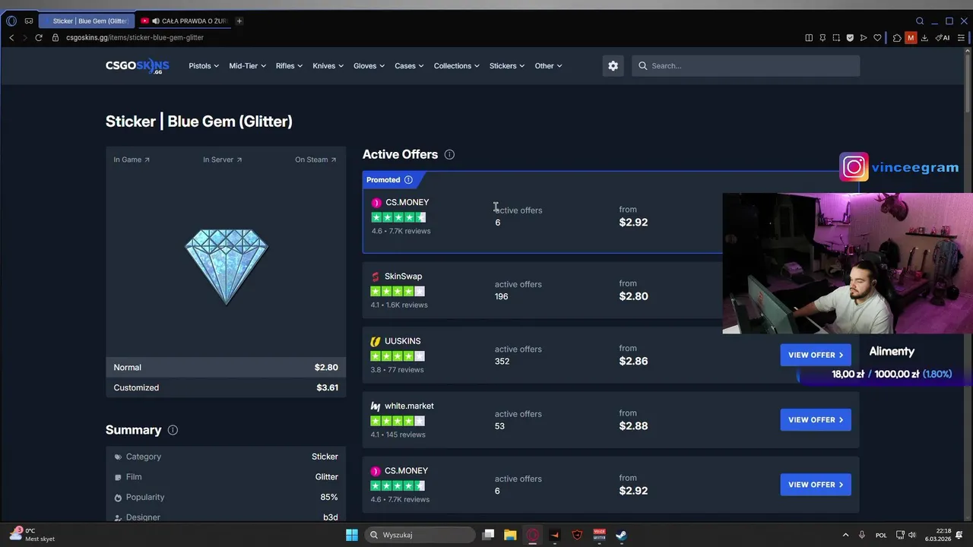The height and width of the screenshot is (547, 973).
Task: Click VIEW OFFER for bottom CS.MONEY row
Action: (816, 485)
